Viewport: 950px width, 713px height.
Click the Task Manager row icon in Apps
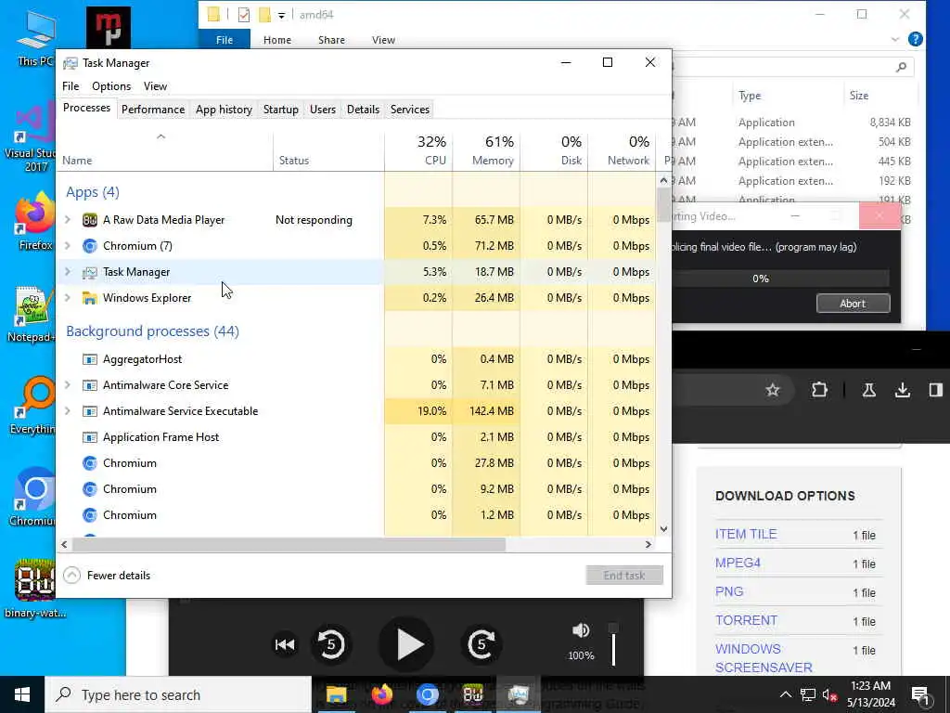coord(90,272)
